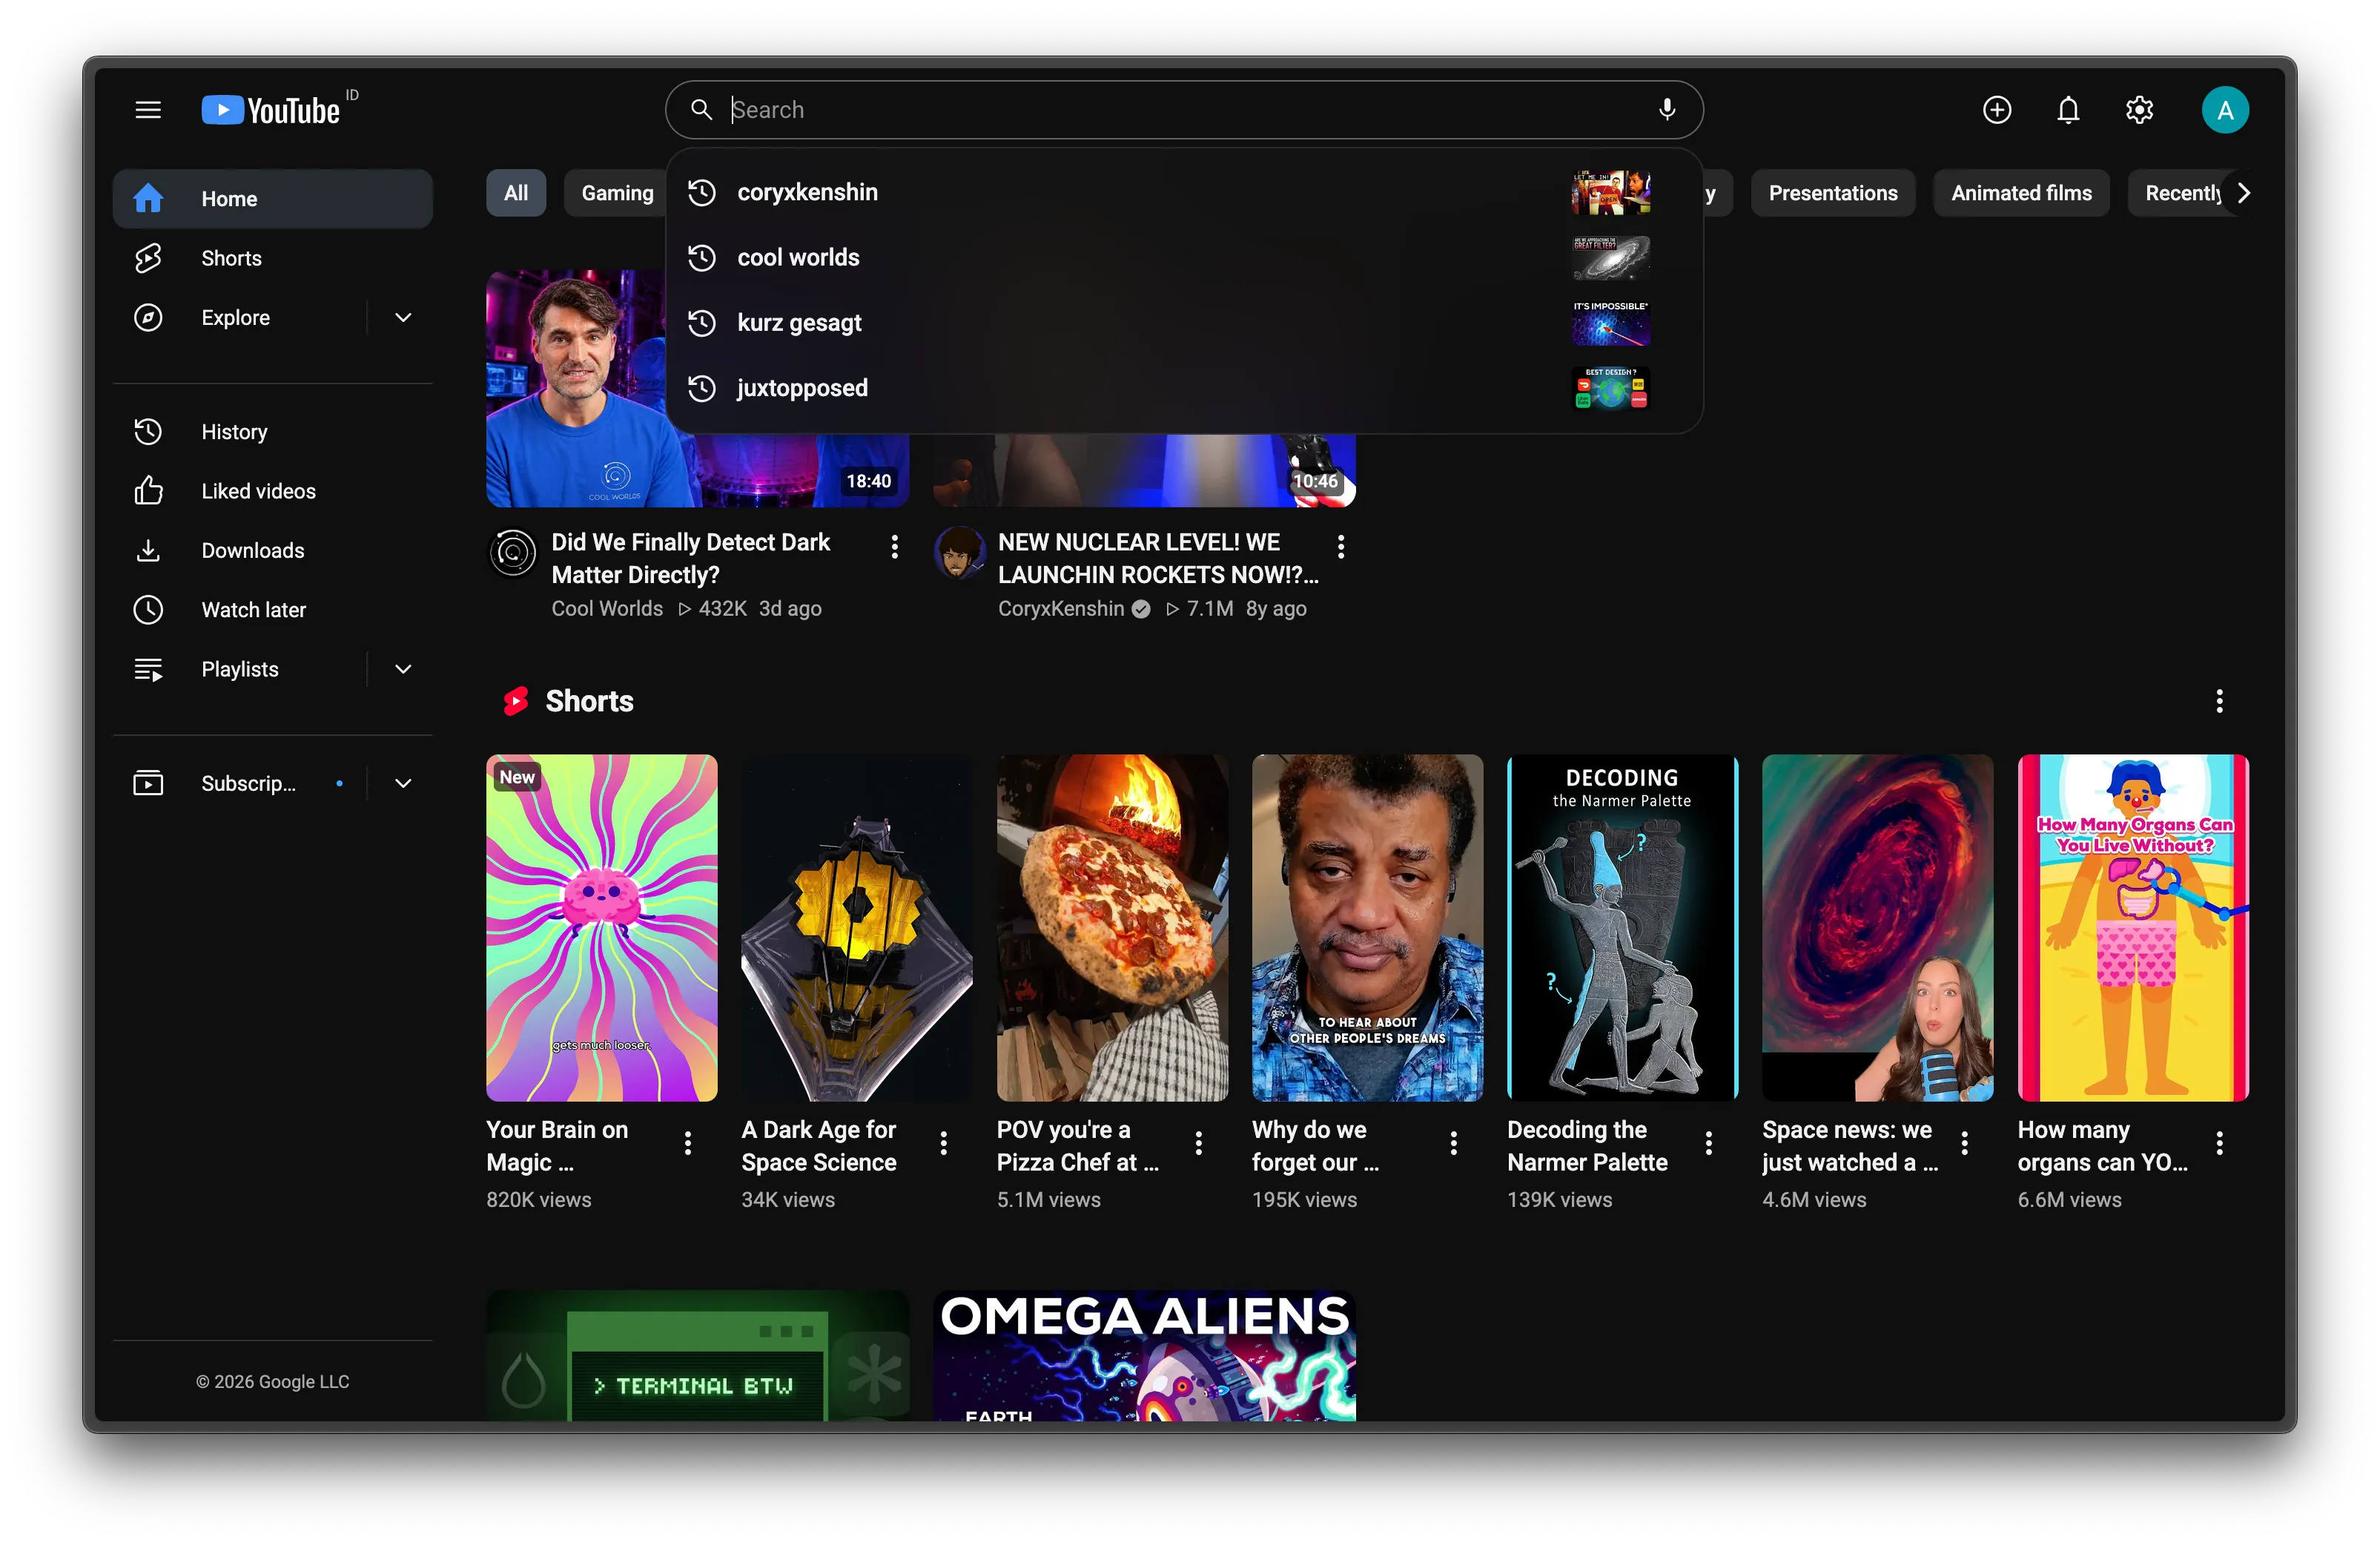Choose juxtopposed search suggestion
2380x1543 pixels.
pyautogui.click(x=1183, y=387)
